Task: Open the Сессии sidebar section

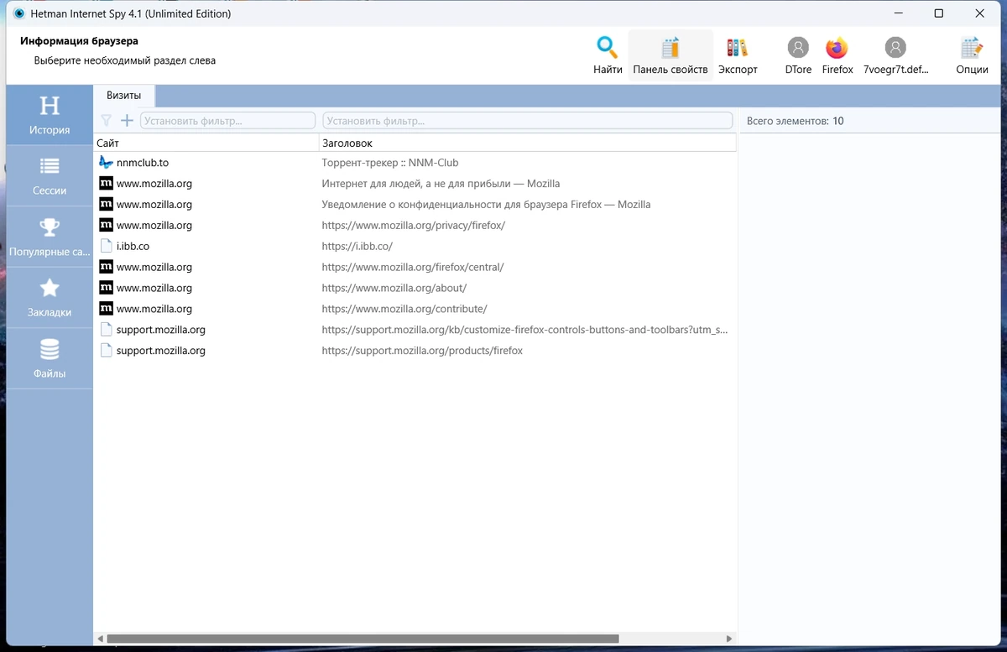Action: point(50,176)
